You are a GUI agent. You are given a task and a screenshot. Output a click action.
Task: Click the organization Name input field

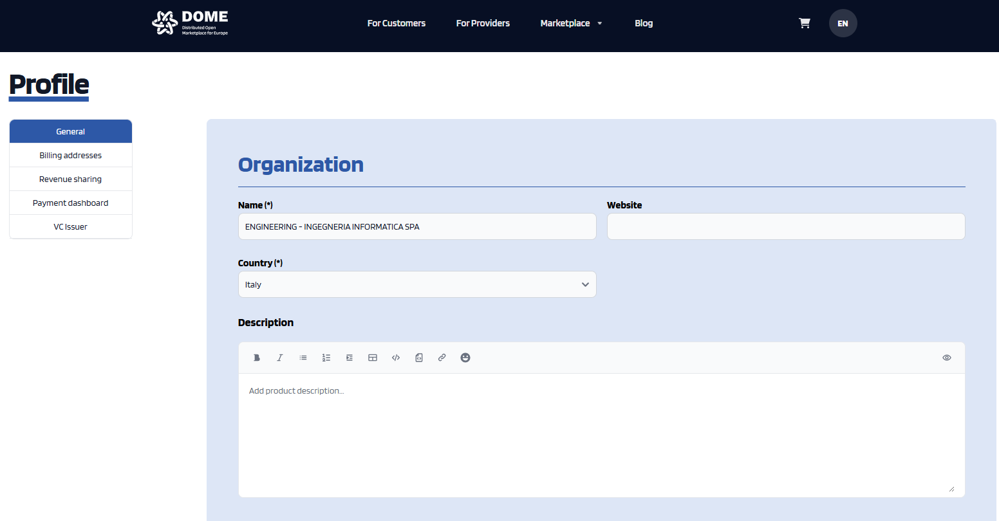click(417, 226)
